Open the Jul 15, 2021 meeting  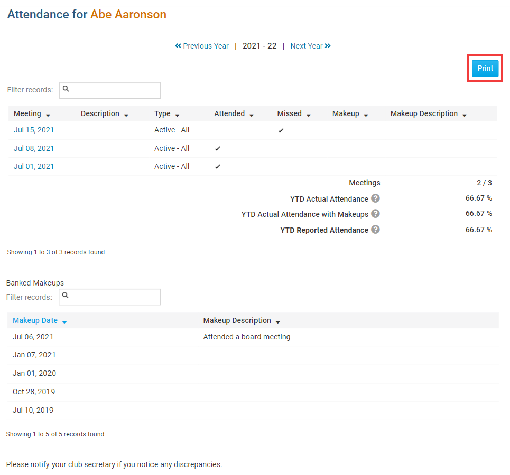pyautogui.click(x=34, y=130)
